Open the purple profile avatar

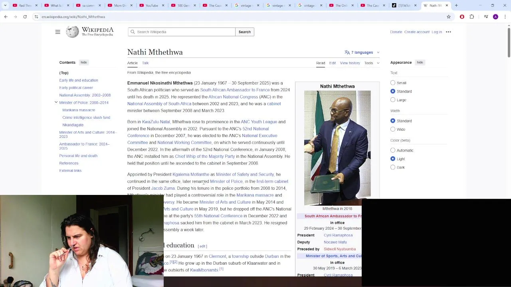coord(495,17)
